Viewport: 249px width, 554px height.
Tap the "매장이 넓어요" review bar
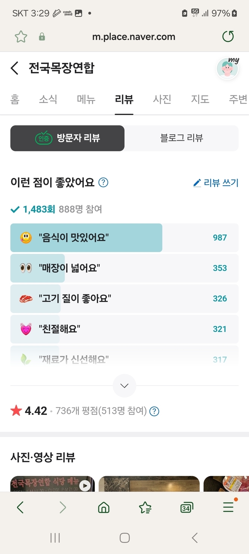(x=124, y=268)
